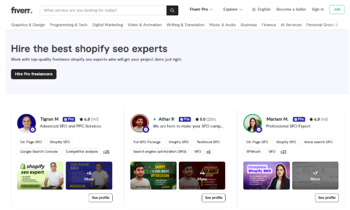
Task: Select Athar R's SEO tag
Action: click(198, 152)
